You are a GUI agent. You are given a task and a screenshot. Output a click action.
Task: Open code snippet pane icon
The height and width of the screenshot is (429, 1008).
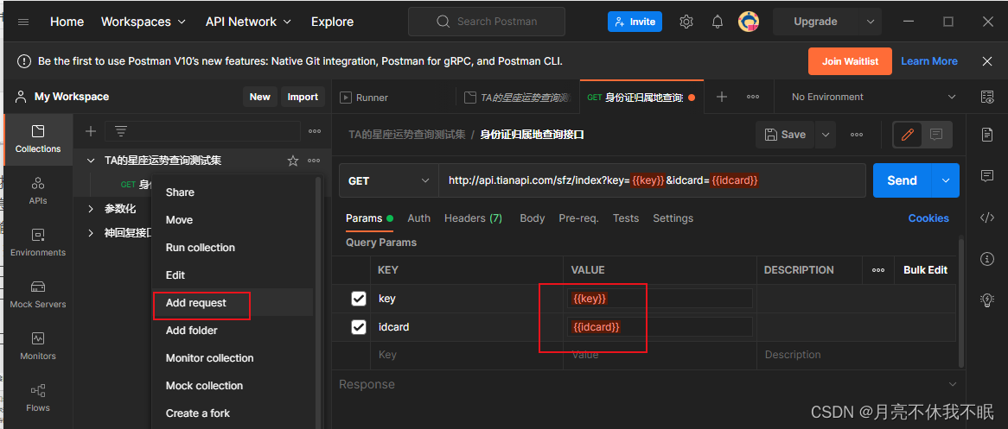tap(987, 217)
